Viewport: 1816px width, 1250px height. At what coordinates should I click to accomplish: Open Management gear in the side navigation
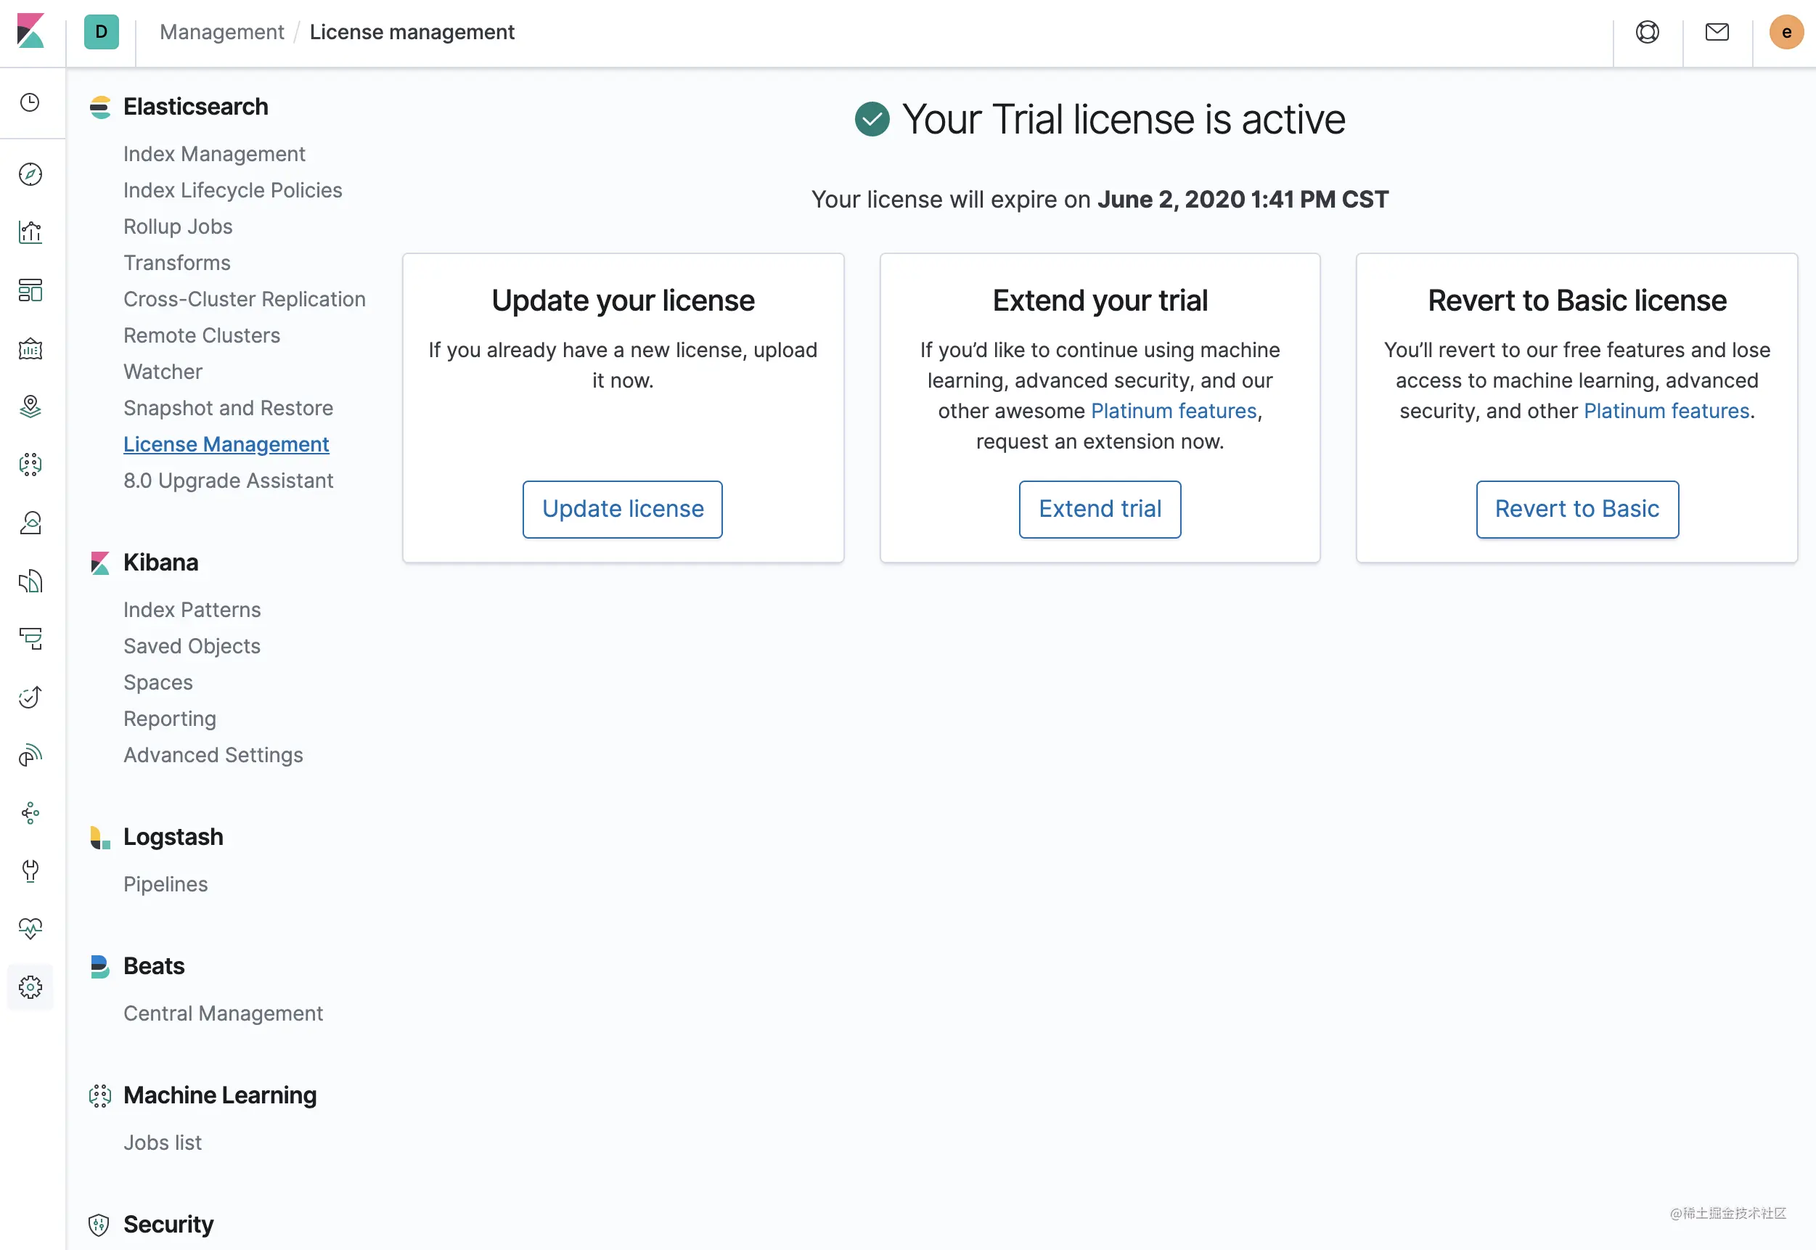click(30, 986)
